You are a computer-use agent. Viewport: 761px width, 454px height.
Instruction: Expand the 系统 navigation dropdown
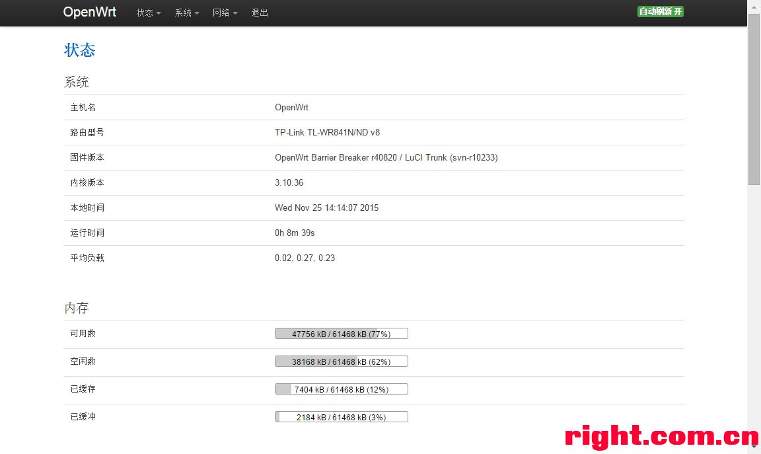point(186,13)
